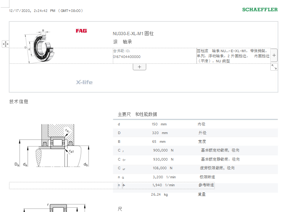283x212 pixels.
Task: Click the 900,000 N dynamic load value
Action: 163,150
